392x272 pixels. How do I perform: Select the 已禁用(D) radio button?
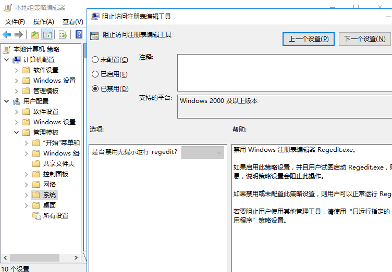[x=95, y=88]
